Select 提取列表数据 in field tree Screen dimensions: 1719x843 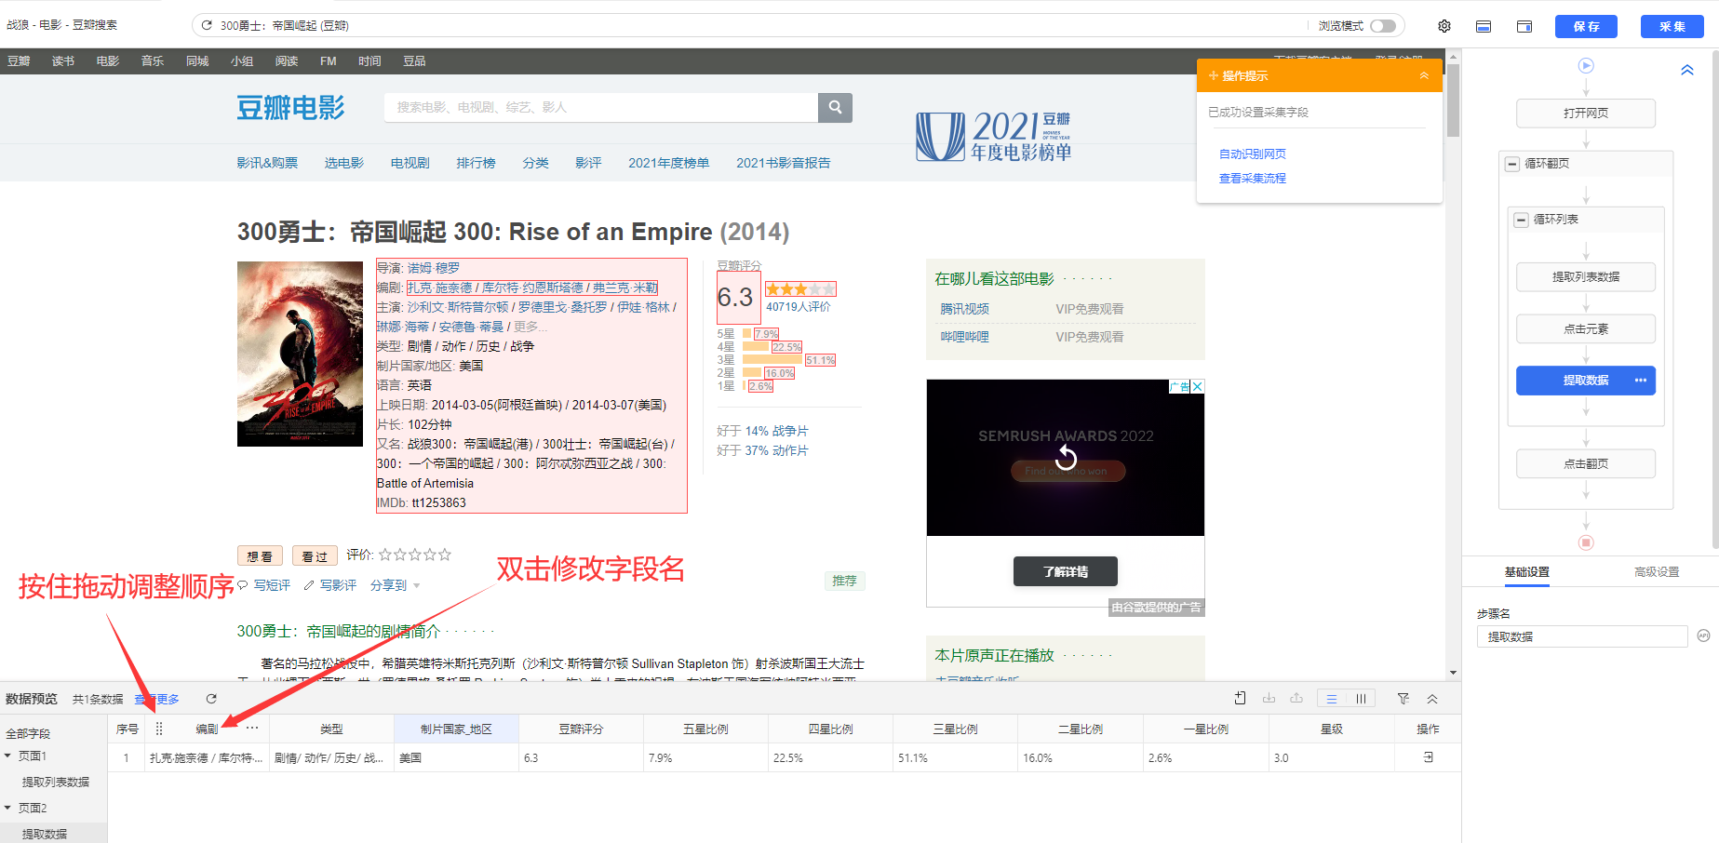coord(56,783)
